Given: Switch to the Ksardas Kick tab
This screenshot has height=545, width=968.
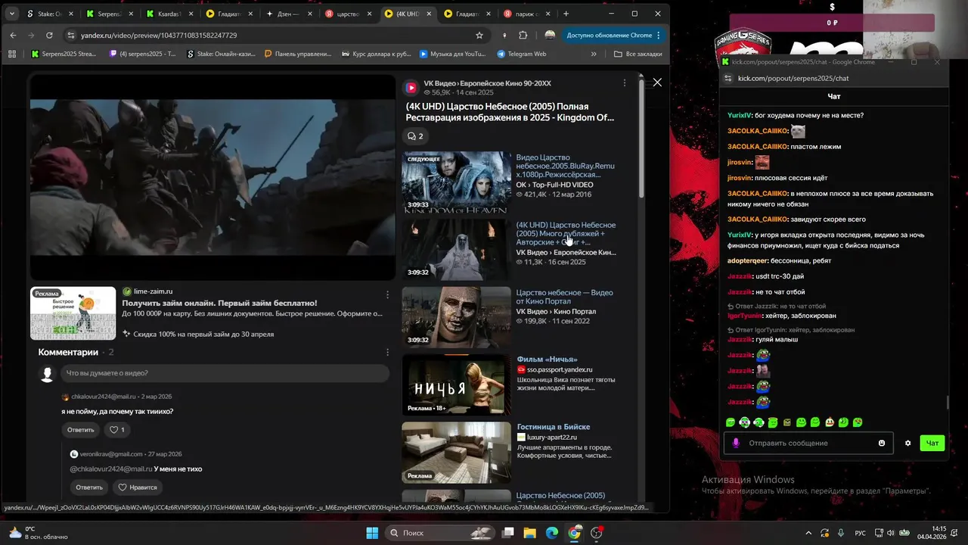Looking at the screenshot, I should tap(169, 14).
